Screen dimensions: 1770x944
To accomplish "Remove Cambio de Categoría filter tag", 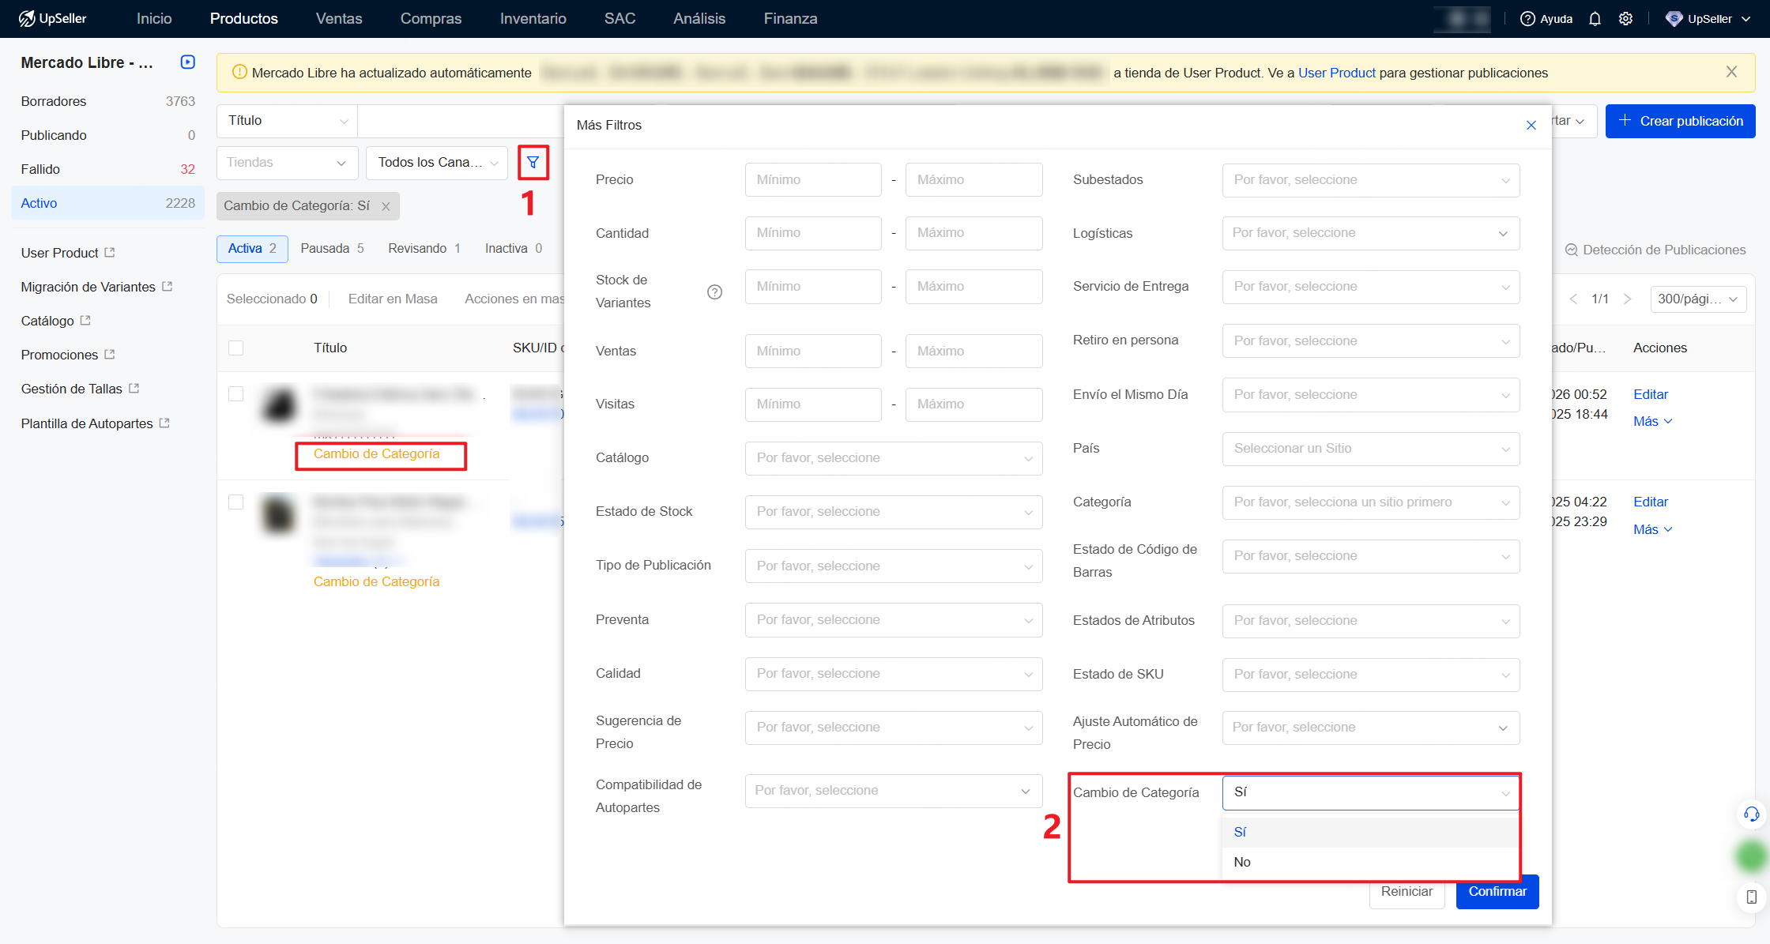I will [x=386, y=206].
